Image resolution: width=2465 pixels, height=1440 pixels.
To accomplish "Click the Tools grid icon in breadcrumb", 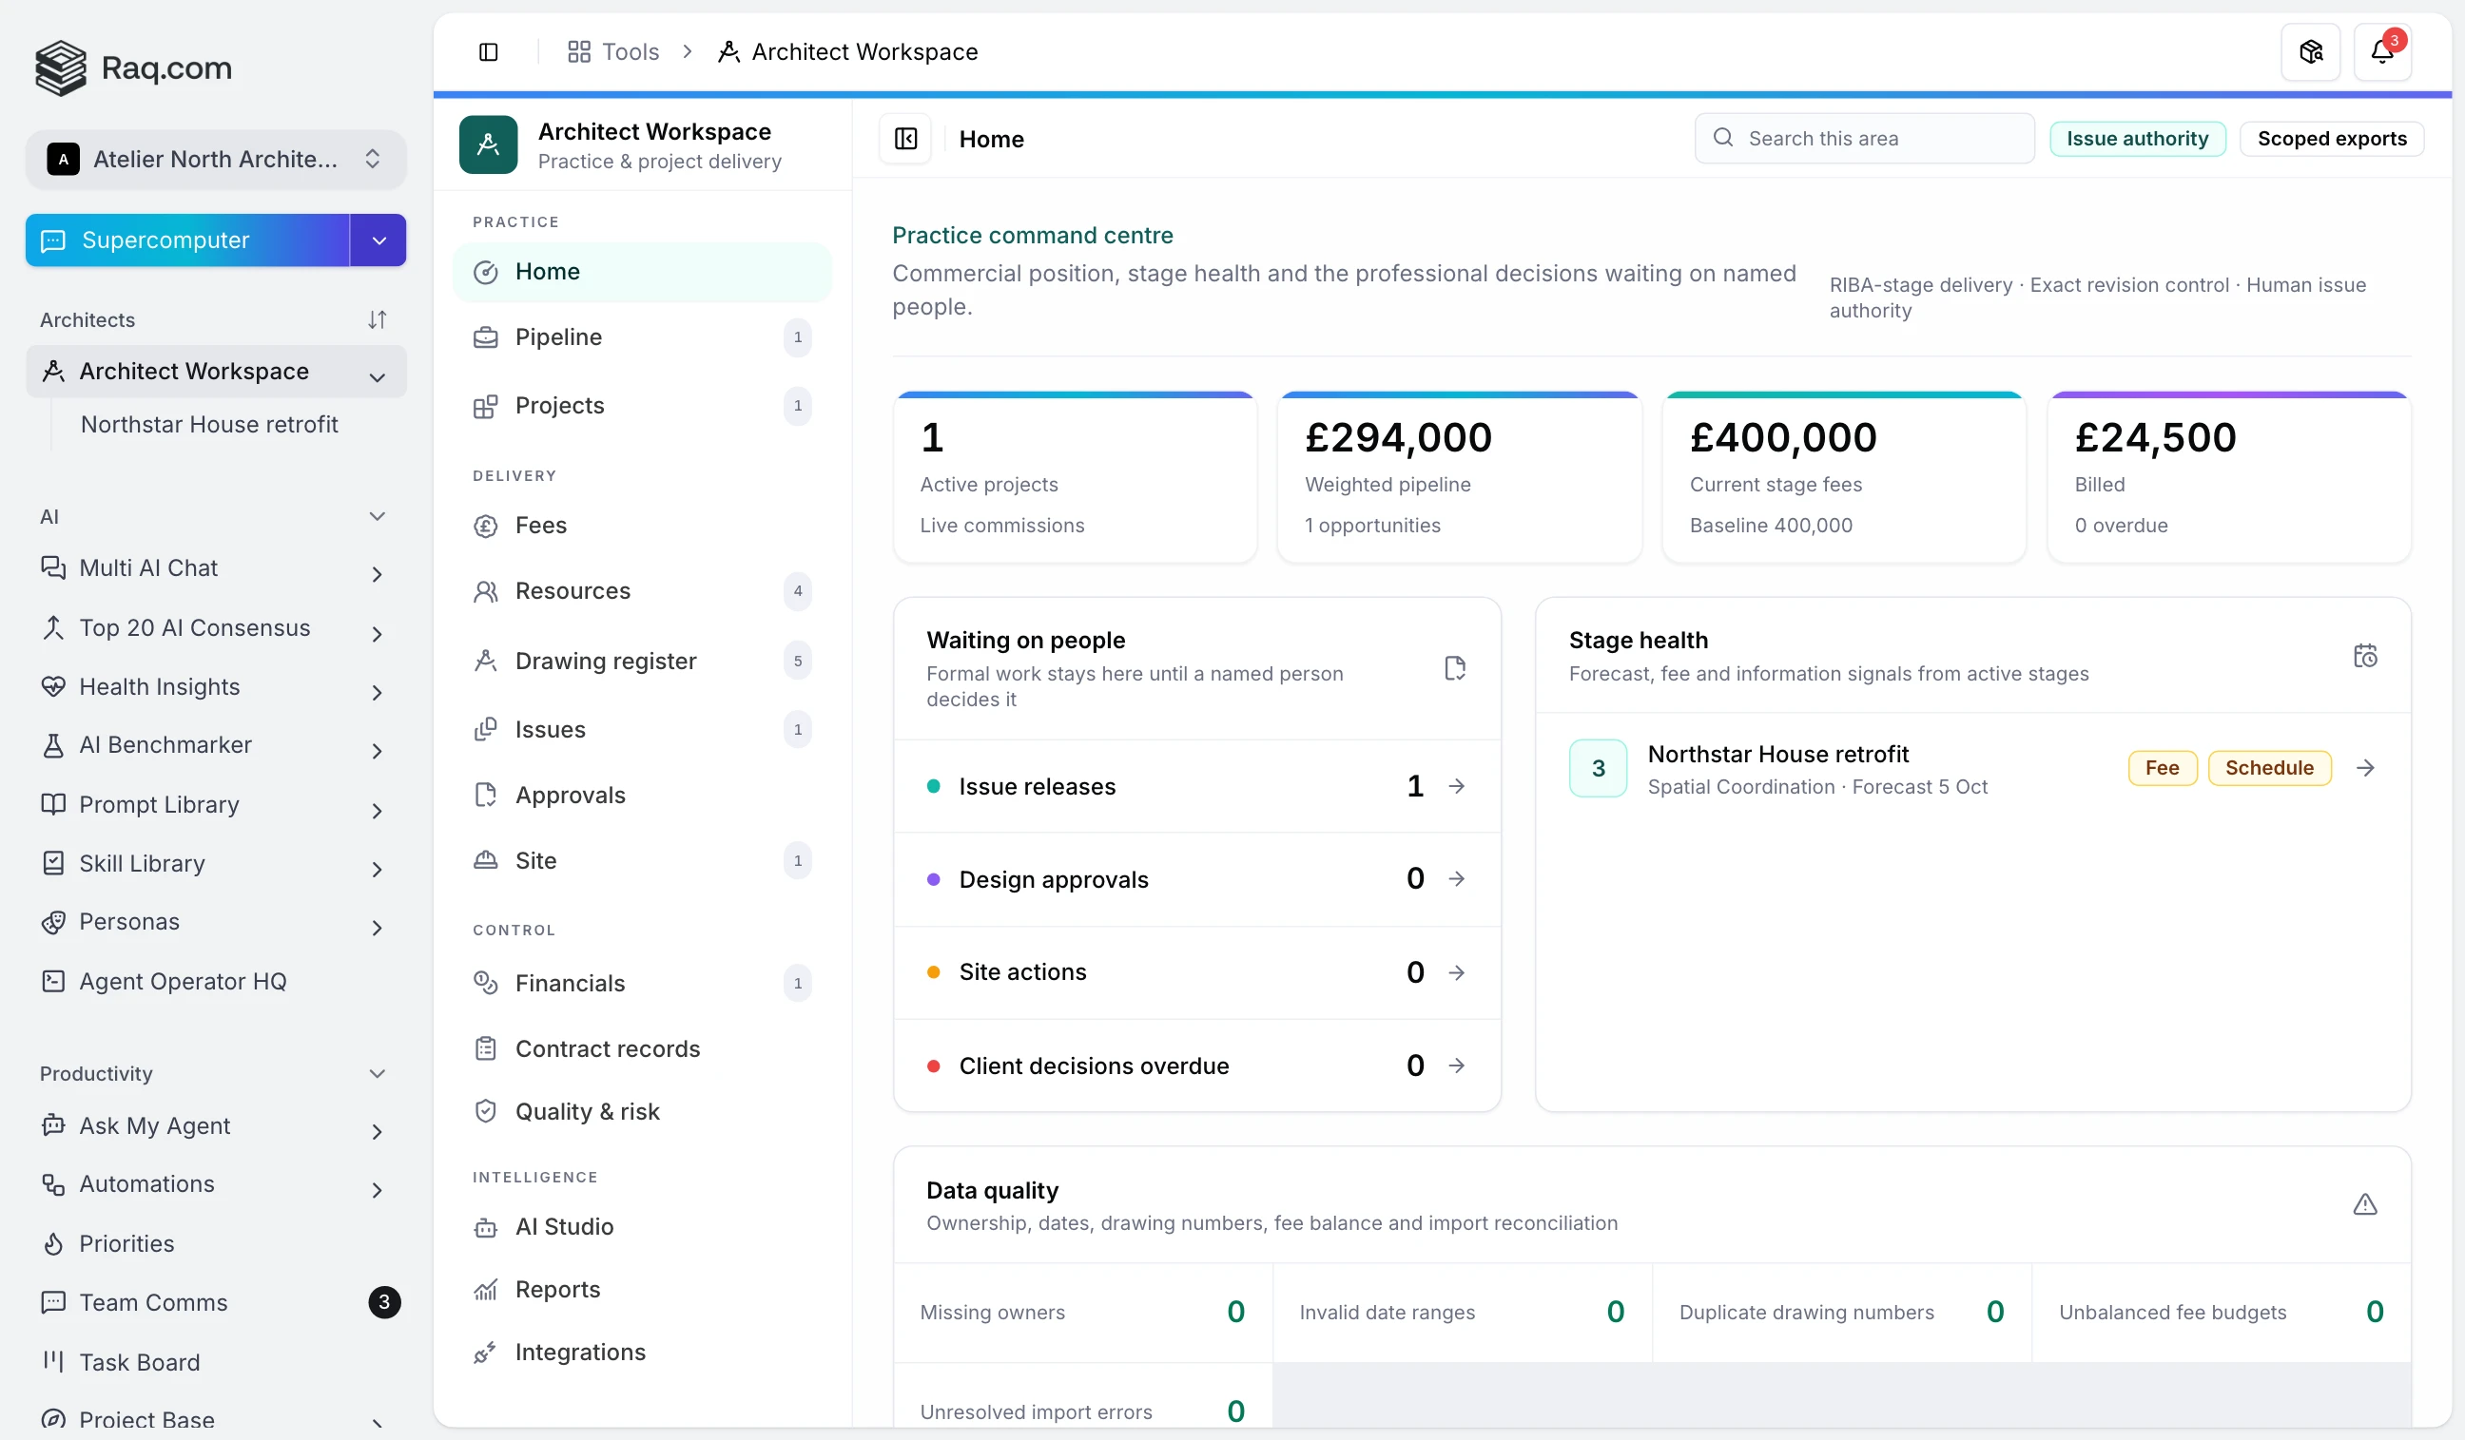I will 579,52.
